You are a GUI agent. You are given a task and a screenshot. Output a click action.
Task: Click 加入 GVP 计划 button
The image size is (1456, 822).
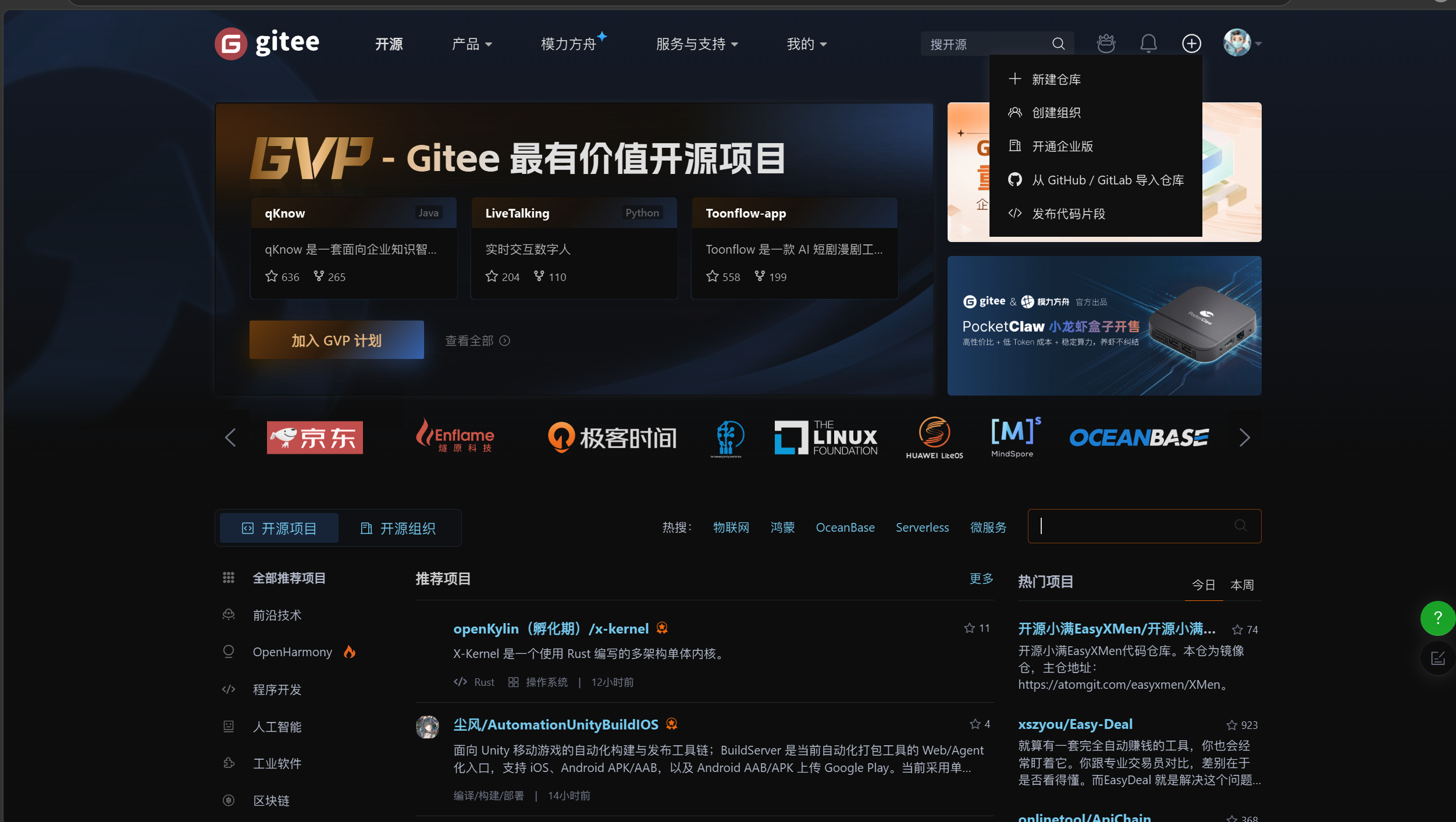pos(336,340)
